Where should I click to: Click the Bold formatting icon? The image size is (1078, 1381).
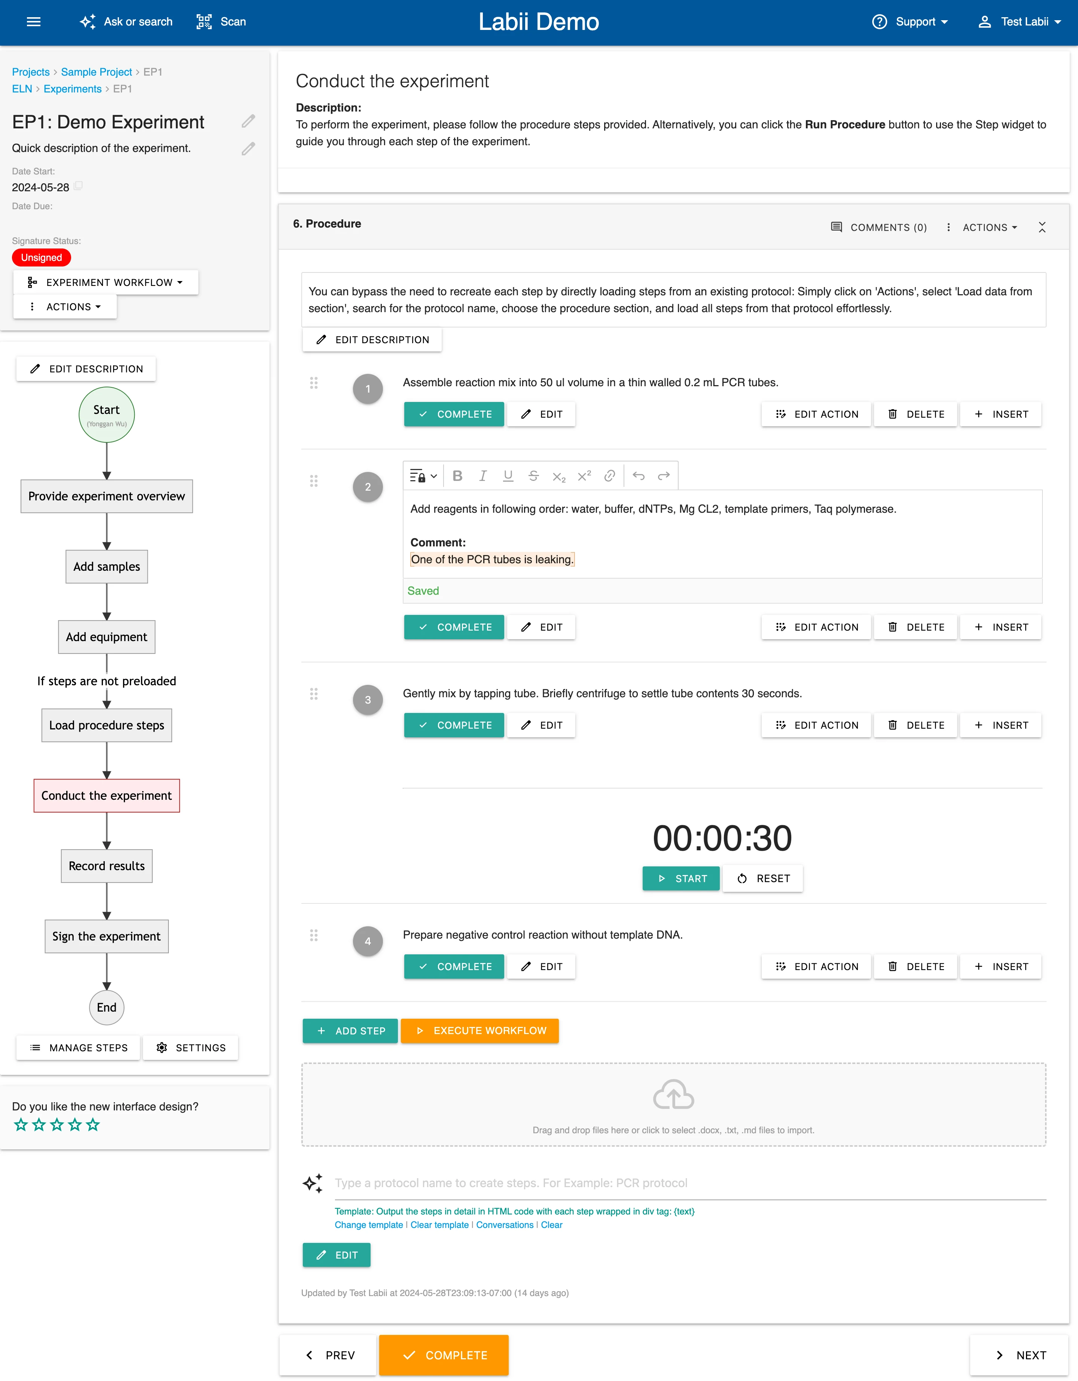pos(457,476)
